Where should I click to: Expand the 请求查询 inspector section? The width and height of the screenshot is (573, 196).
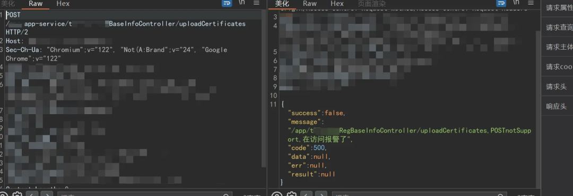(x=557, y=27)
